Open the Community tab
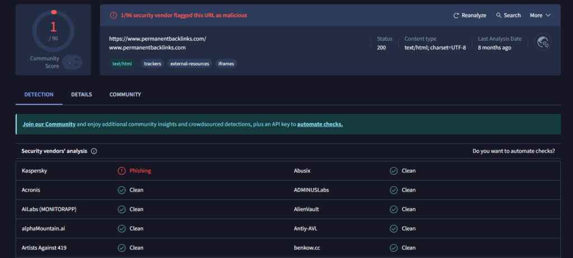The width and height of the screenshot is (573, 258). 125,95
